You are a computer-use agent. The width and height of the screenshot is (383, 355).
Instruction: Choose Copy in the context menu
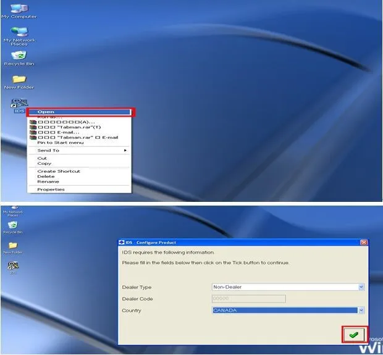80,164
